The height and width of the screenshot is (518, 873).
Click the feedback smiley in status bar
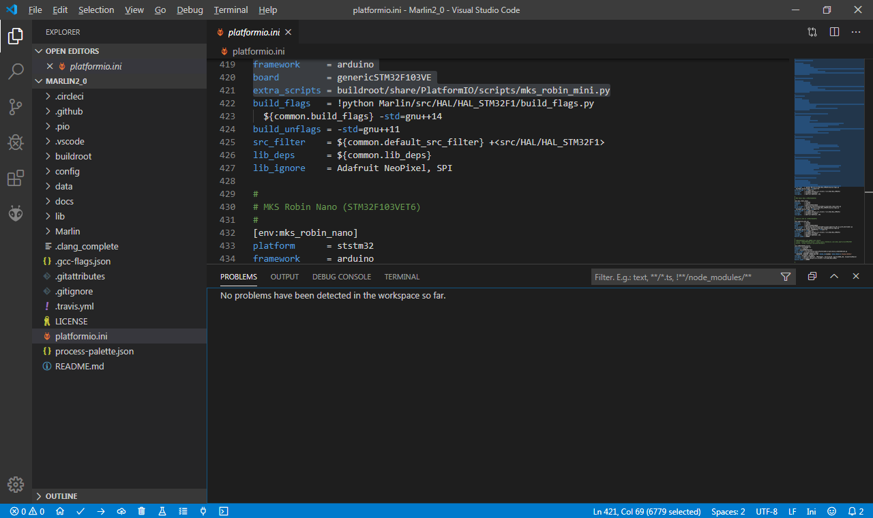point(831,511)
